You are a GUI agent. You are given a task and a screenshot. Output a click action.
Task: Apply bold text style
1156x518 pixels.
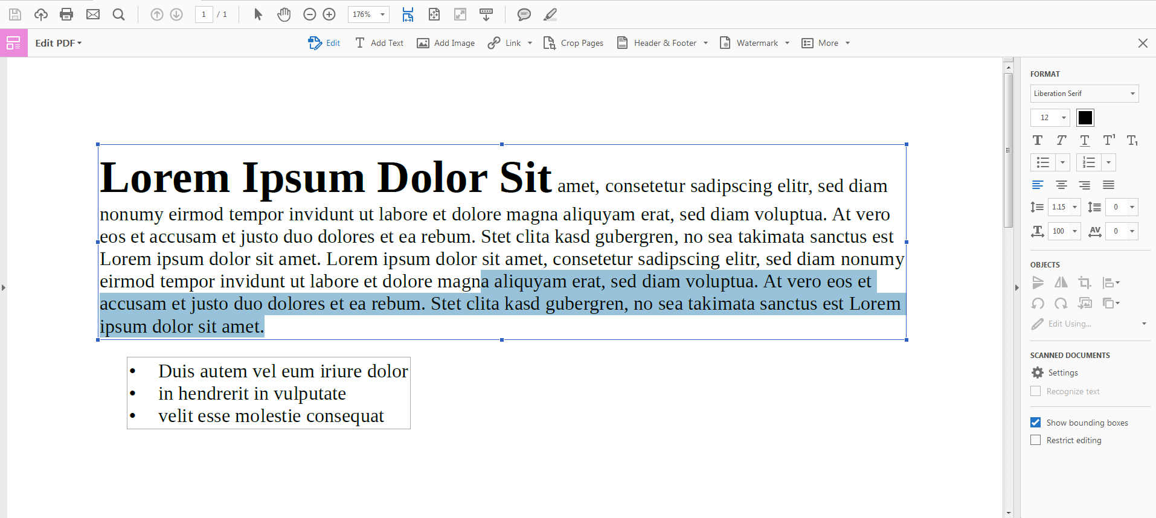click(x=1038, y=140)
